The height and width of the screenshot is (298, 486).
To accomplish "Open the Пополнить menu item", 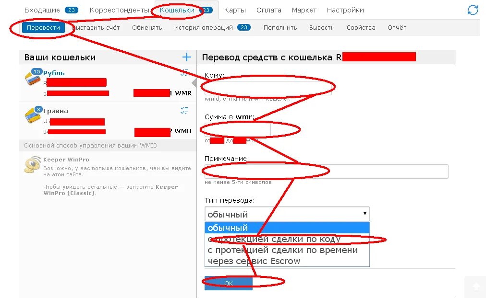I will pos(280,27).
